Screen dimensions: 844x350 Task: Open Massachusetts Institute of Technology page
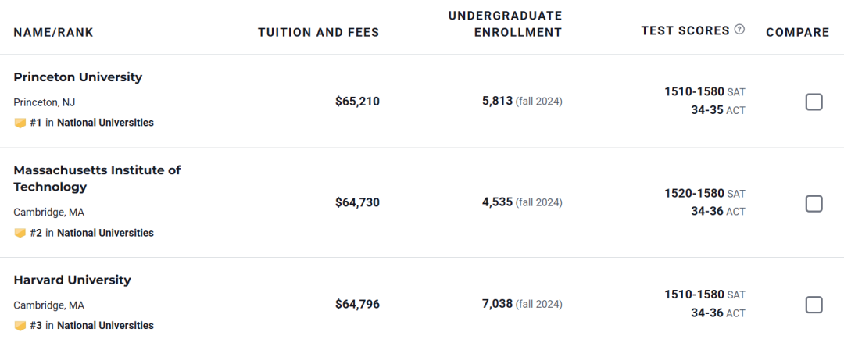pos(97,178)
